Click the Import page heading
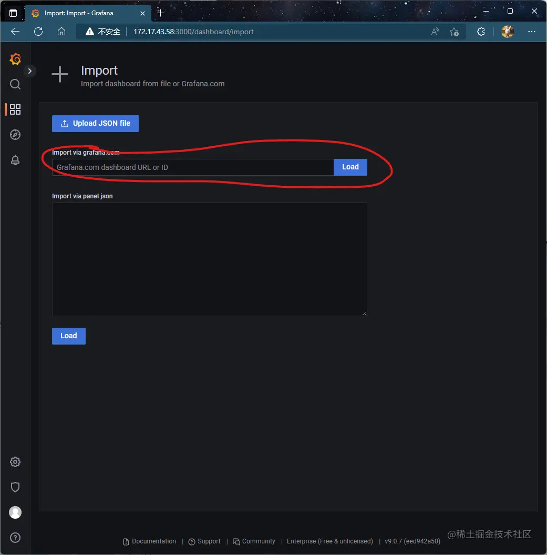Viewport: 547px width, 555px height. coord(99,70)
